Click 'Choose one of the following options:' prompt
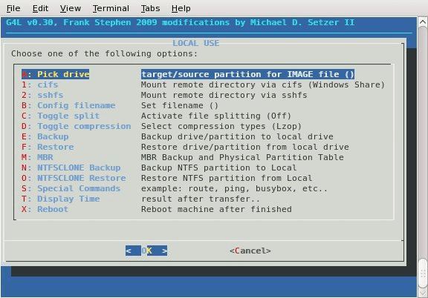The image size is (428, 298). [104, 53]
